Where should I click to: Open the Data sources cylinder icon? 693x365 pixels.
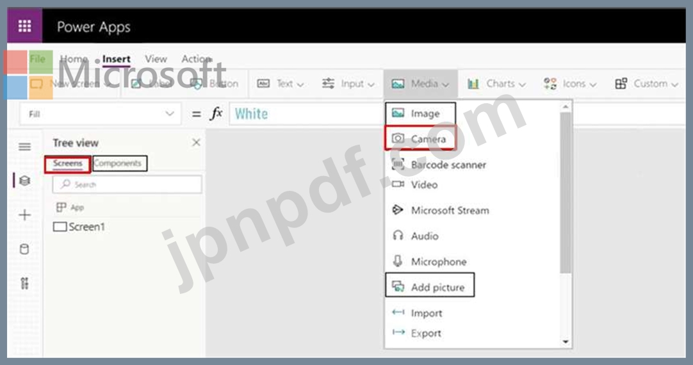pyautogui.click(x=25, y=249)
